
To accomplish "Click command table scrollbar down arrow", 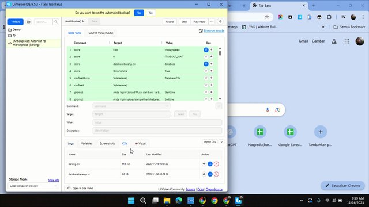I will pos(220,99).
